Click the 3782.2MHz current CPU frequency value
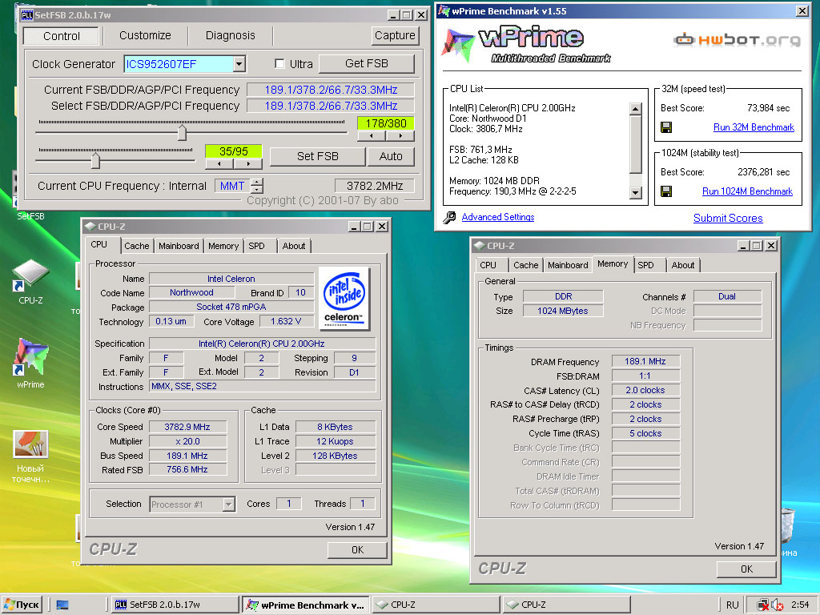 point(375,186)
